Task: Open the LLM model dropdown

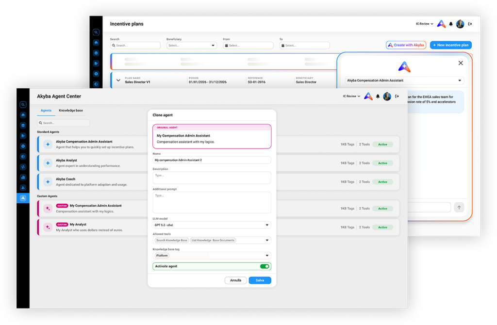Action: pos(212,225)
